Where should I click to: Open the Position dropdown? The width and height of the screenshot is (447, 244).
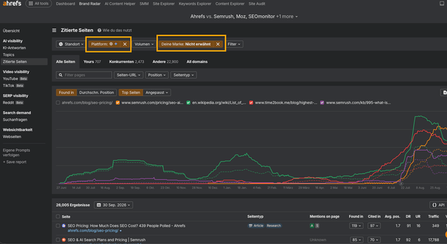[156, 75]
